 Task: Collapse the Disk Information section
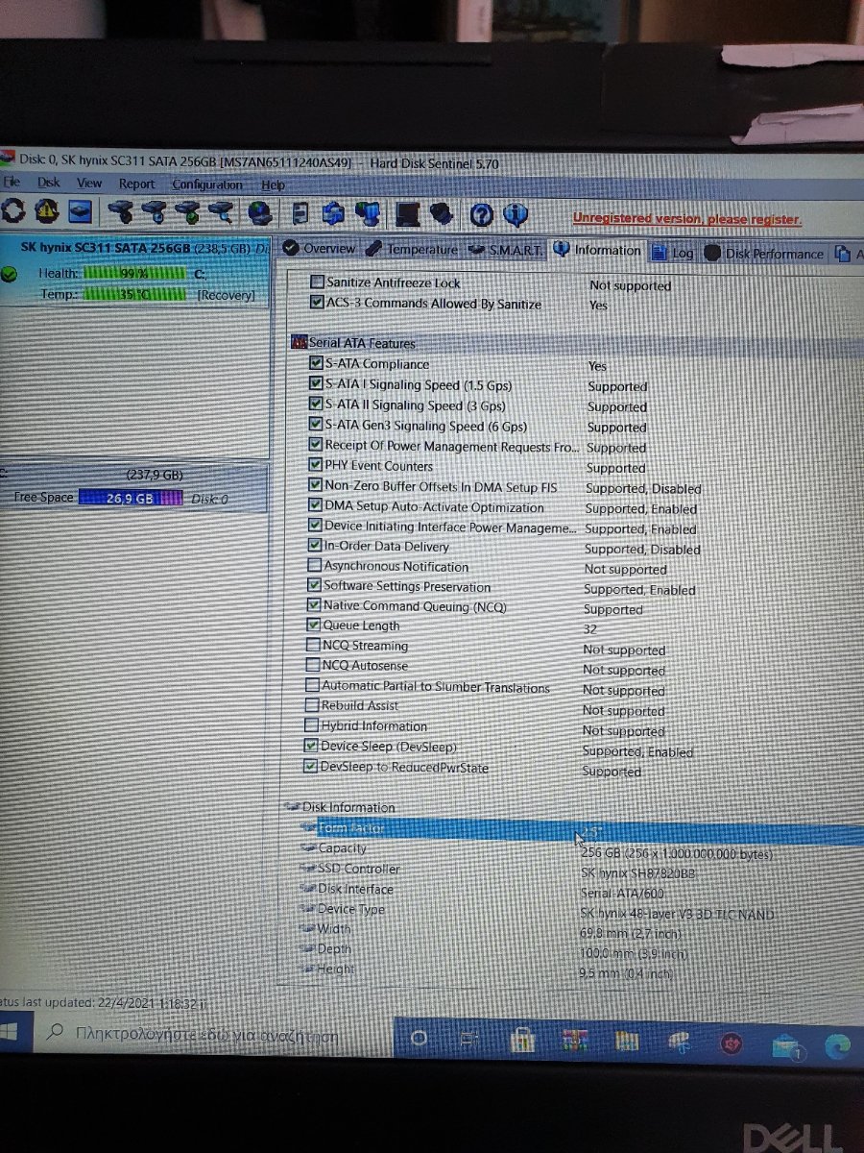pos(293,806)
